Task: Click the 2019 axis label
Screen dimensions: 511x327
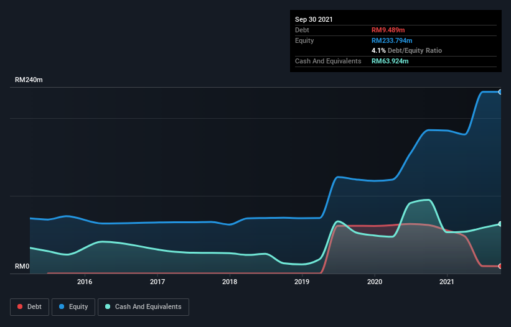Action: [x=302, y=282]
